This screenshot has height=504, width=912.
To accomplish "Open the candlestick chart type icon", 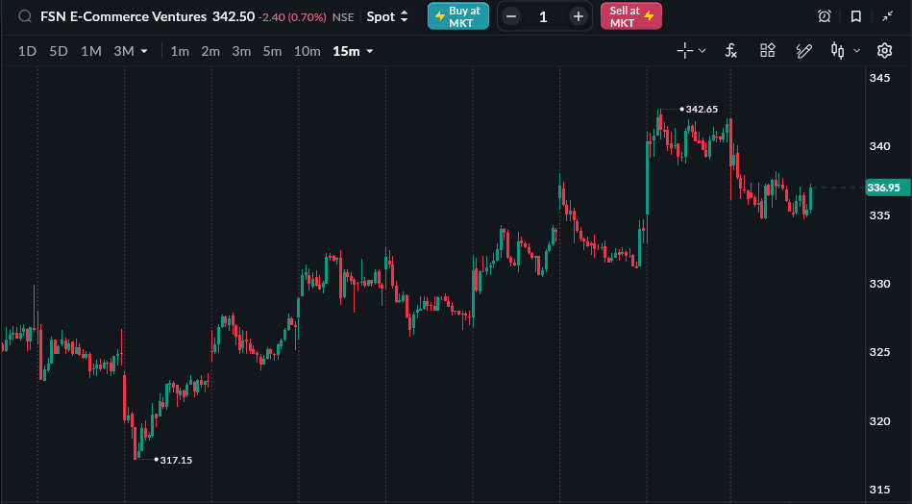I will tap(838, 51).
